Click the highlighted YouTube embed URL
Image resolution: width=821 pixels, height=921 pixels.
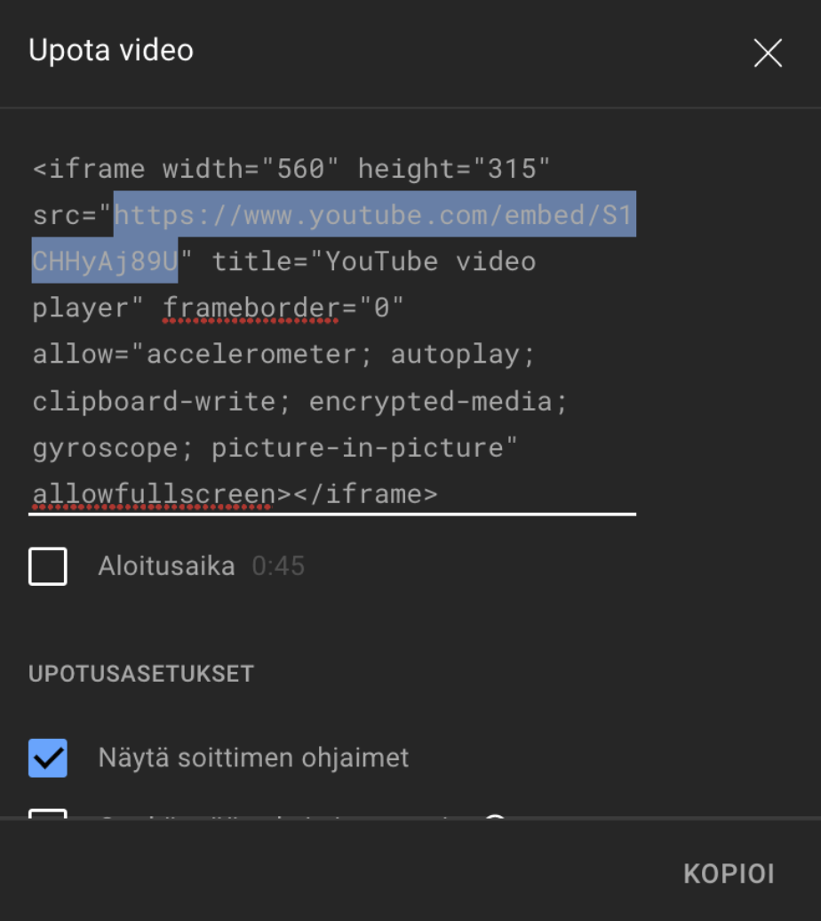pos(373,215)
